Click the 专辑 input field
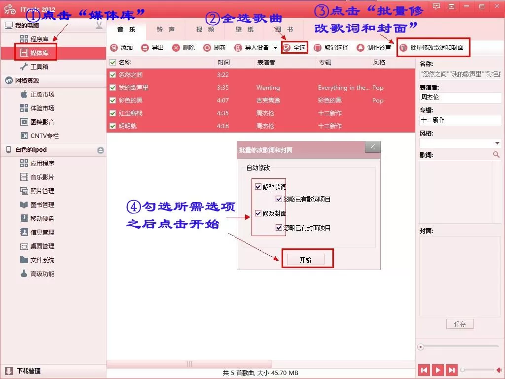This screenshot has width=505, height=379. tap(460, 120)
